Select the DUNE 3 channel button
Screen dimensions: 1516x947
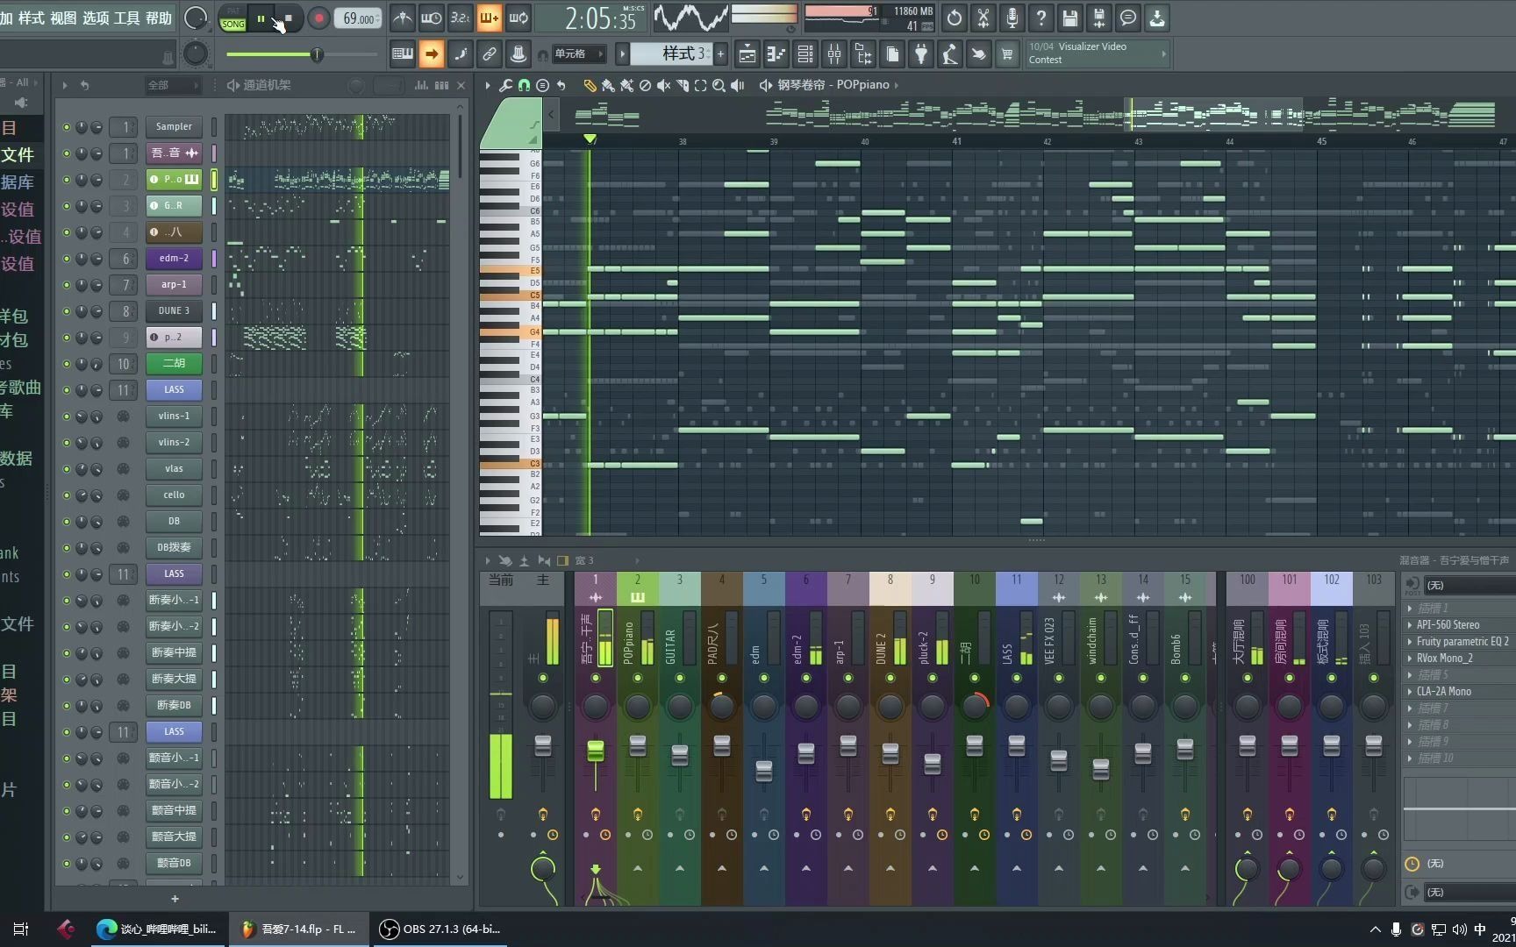pyautogui.click(x=174, y=310)
